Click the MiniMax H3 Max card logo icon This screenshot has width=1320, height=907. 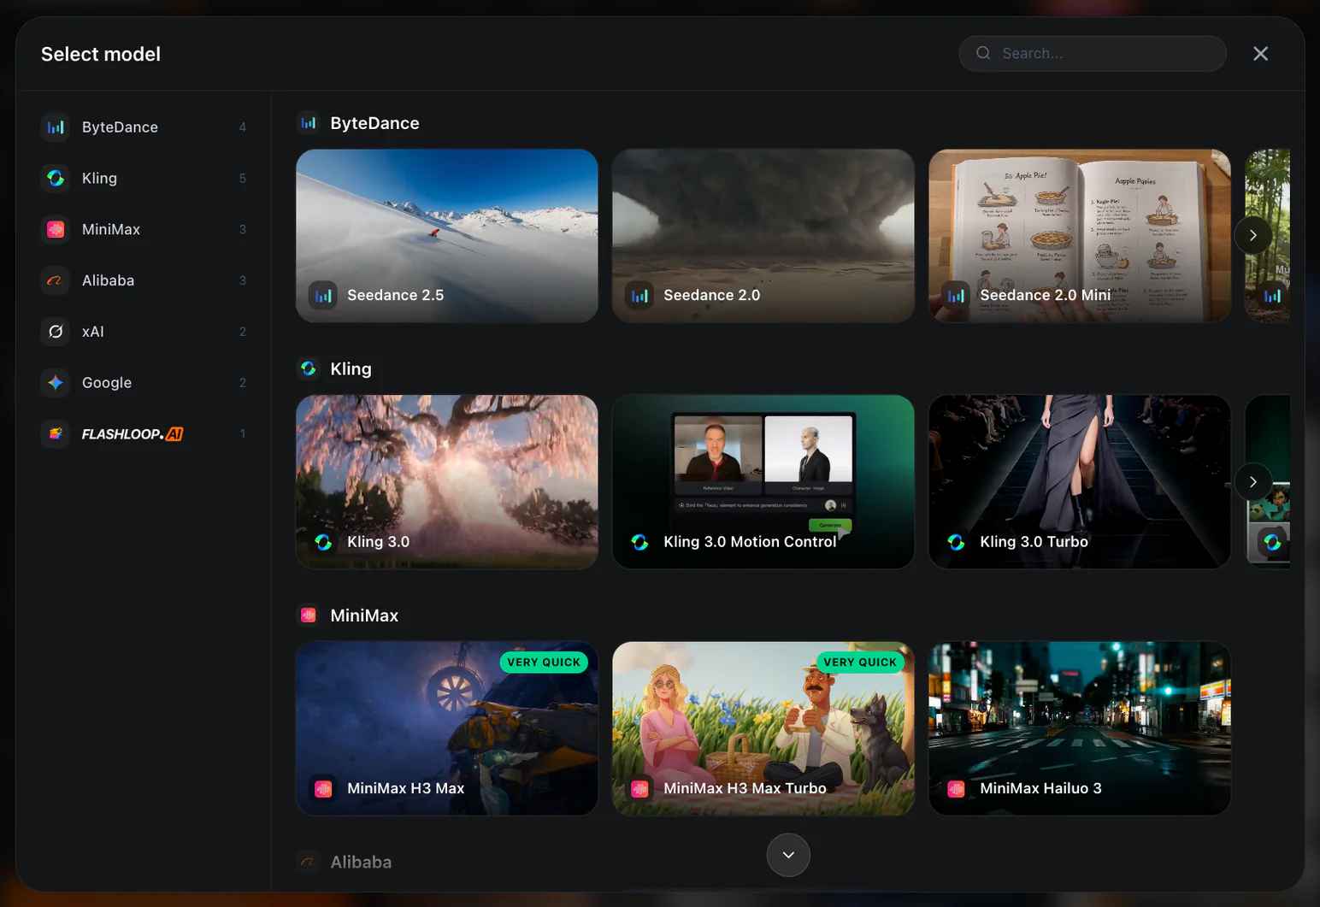(323, 789)
